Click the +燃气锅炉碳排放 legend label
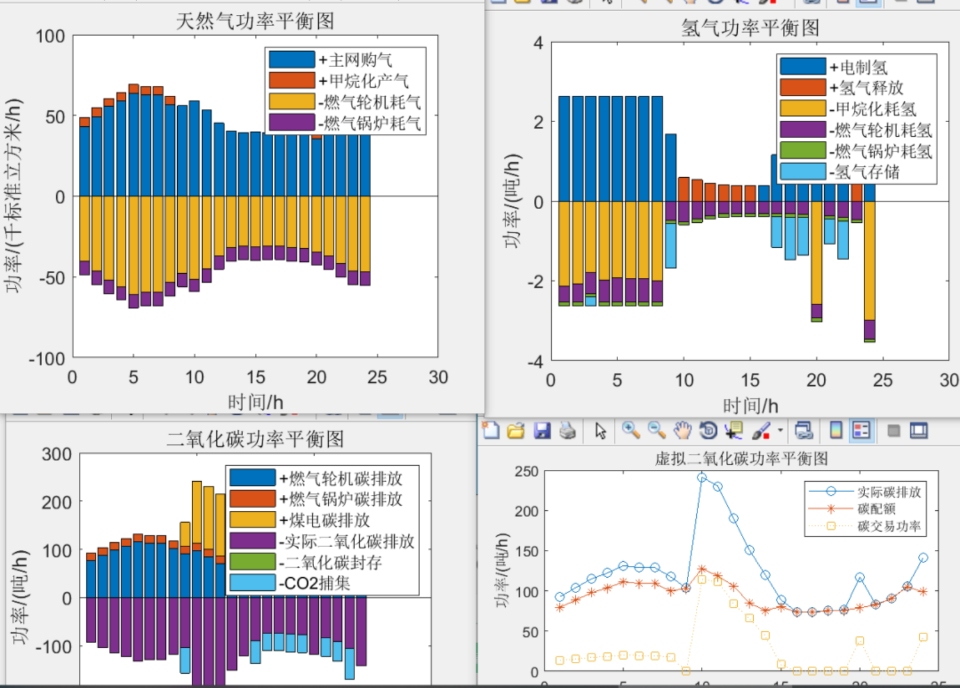Screen dimensions: 960x688 pyautogui.click(x=341, y=499)
